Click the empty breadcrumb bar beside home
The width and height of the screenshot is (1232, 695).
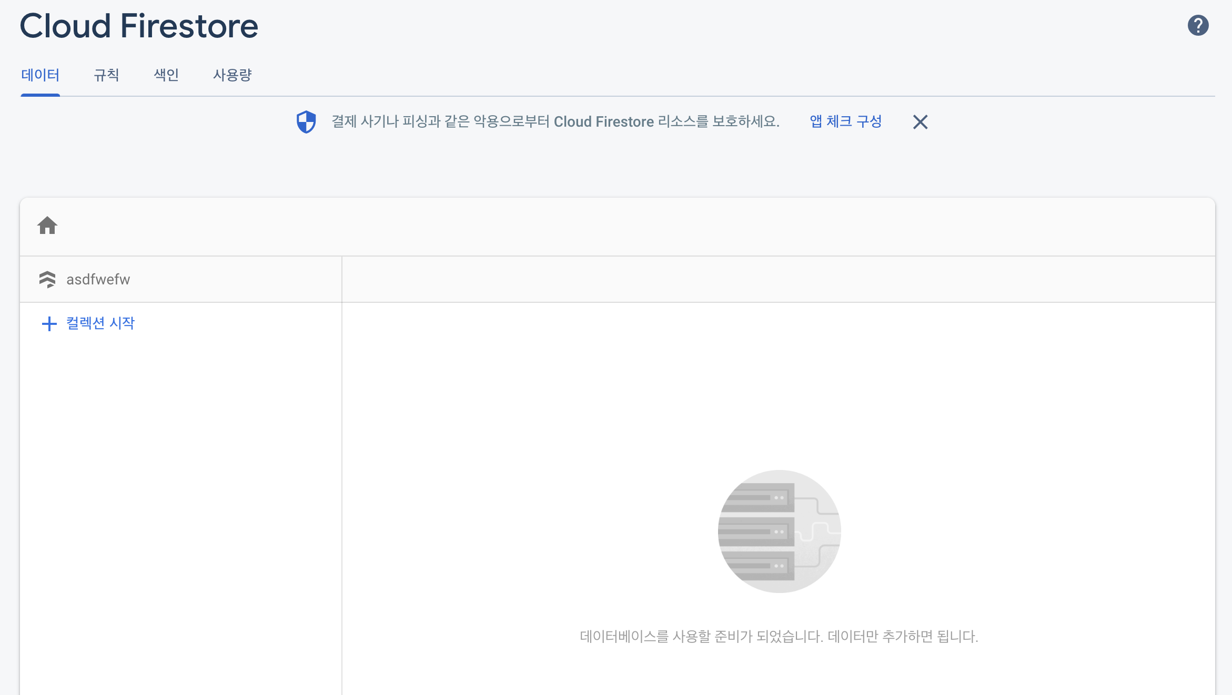(x=631, y=226)
